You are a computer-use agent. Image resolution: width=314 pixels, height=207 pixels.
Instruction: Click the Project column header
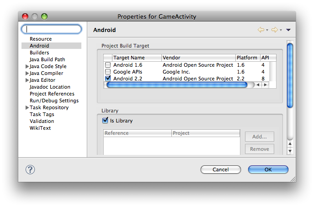pos(206,133)
